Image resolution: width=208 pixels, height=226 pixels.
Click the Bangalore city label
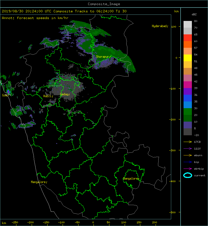tap(131, 178)
